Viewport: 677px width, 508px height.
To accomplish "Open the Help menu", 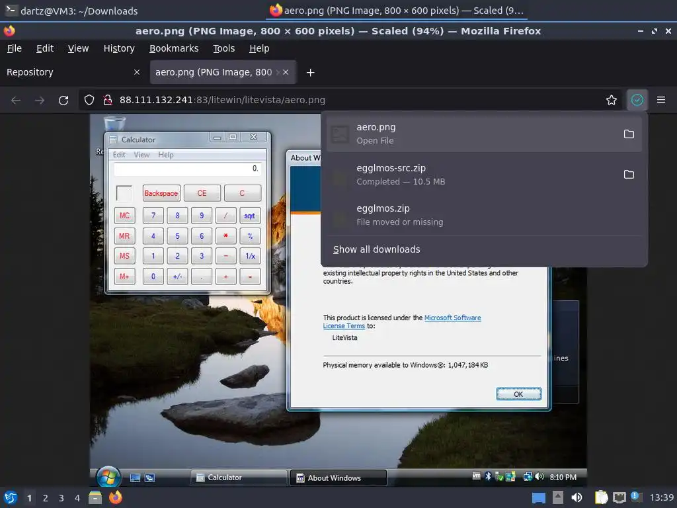I will [259, 48].
